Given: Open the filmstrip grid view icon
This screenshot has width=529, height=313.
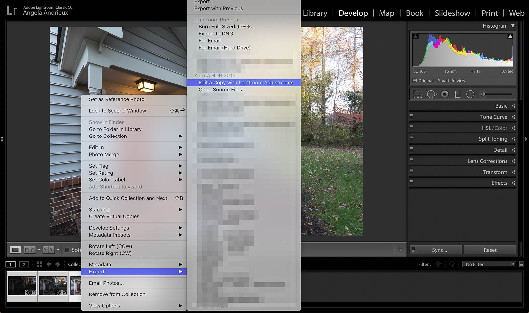Looking at the screenshot, I should click(x=39, y=264).
